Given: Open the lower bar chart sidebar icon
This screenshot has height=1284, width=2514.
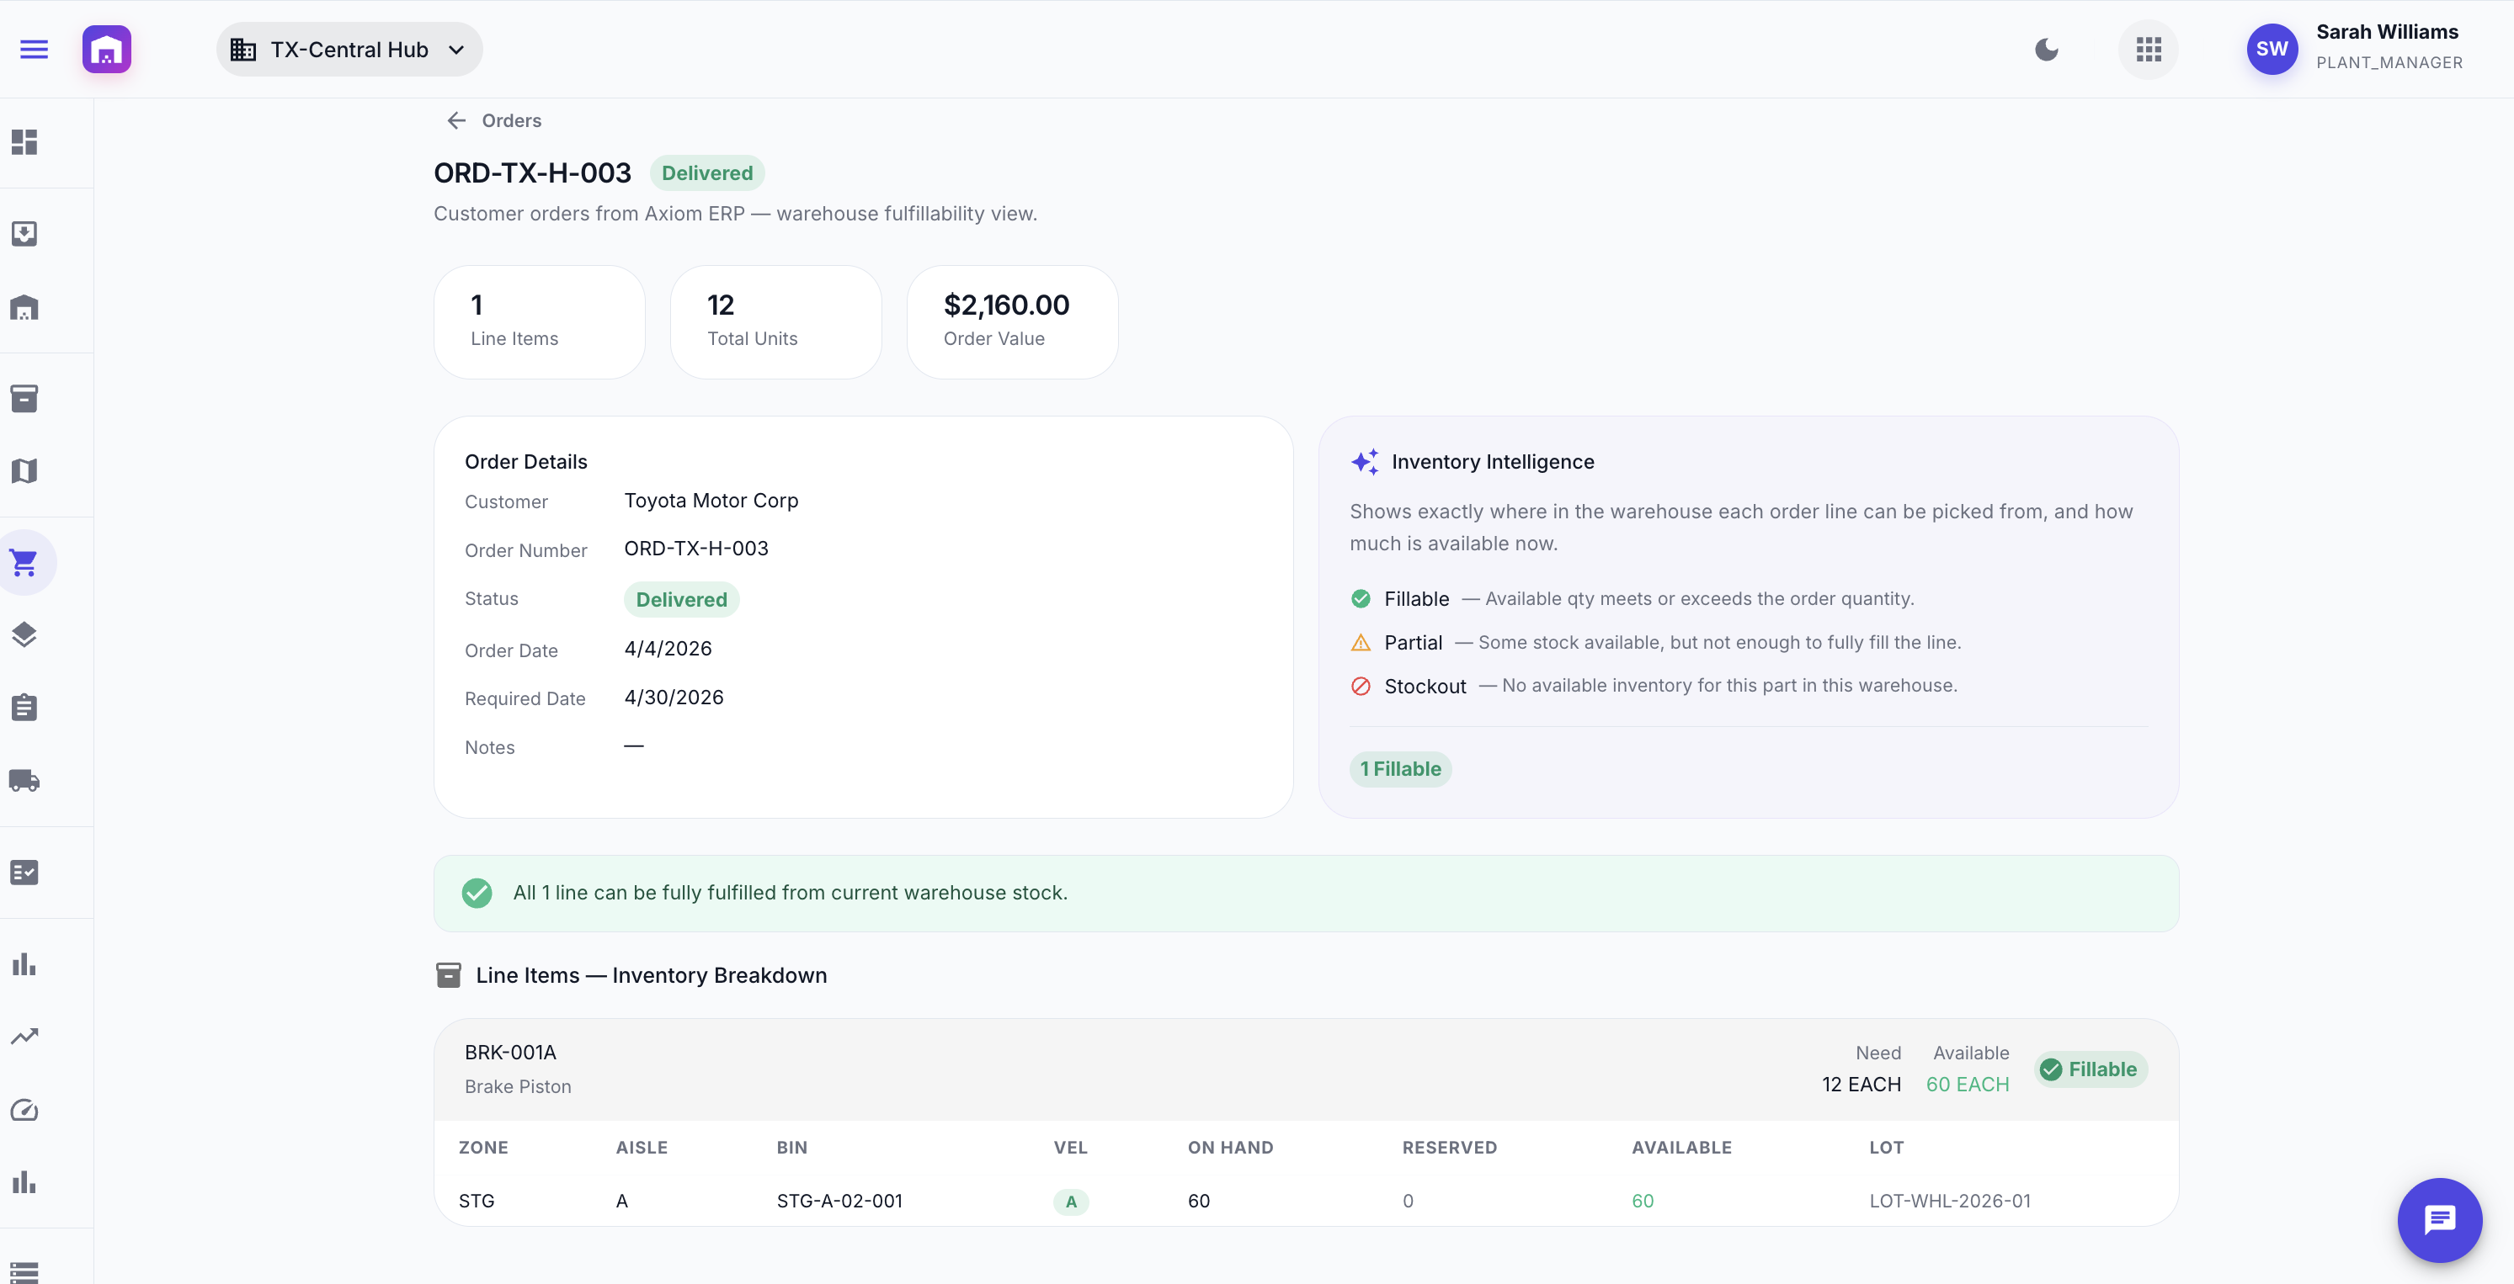Looking at the screenshot, I should pos(24,1182).
